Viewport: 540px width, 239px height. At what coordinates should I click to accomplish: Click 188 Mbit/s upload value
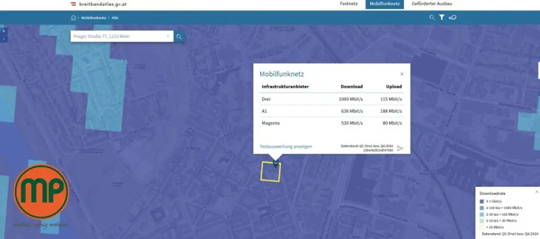point(391,111)
